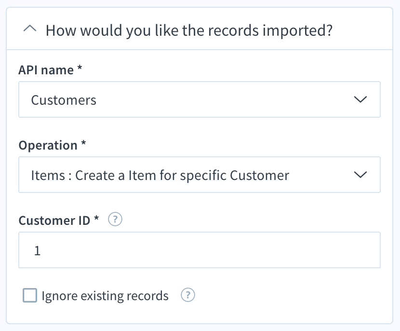400x331 pixels.
Task: Click 'Items : Create a Item for specific Customer' text
Action: 160,176
